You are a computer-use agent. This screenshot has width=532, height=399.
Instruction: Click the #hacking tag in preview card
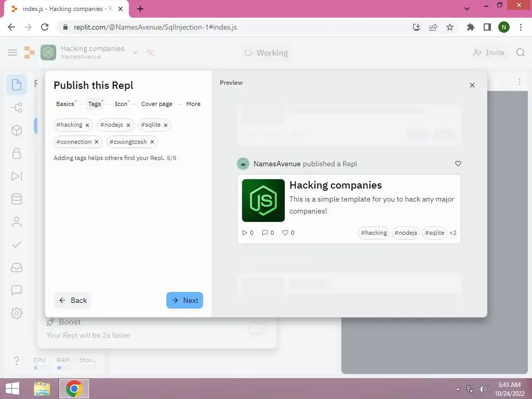tap(374, 233)
